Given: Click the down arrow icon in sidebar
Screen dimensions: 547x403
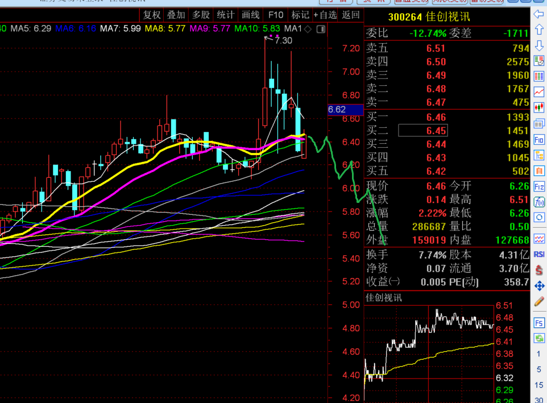Looking at the screenshot, I should click(x=539, y=45).
